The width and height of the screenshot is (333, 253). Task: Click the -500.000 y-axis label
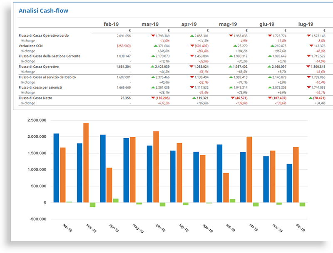[38, 219]
